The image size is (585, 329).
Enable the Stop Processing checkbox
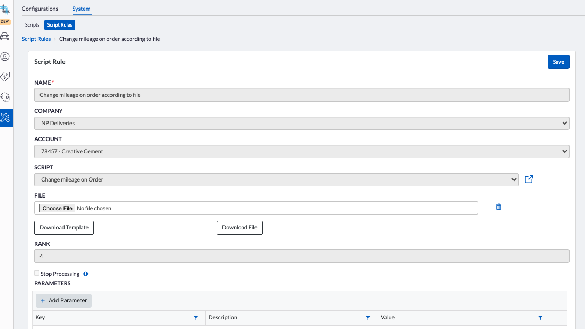[x=37, y=273]
